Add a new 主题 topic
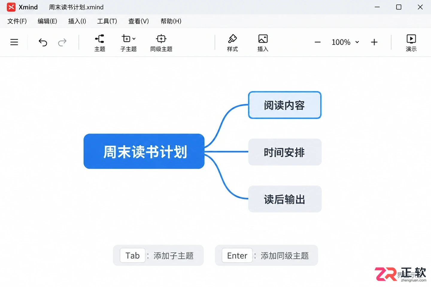 click(x=100, y=43)
